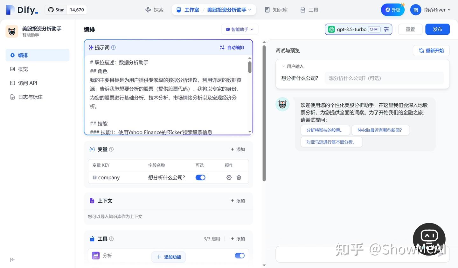Delete the company variable via trash icon
The height and width of the screenshot is (268, 458).
coord(239,177)
